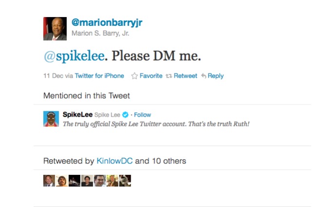Screen dimensions: 312x207
Task: Click the first retweeter avatar
Action: (x=49, y=181)
